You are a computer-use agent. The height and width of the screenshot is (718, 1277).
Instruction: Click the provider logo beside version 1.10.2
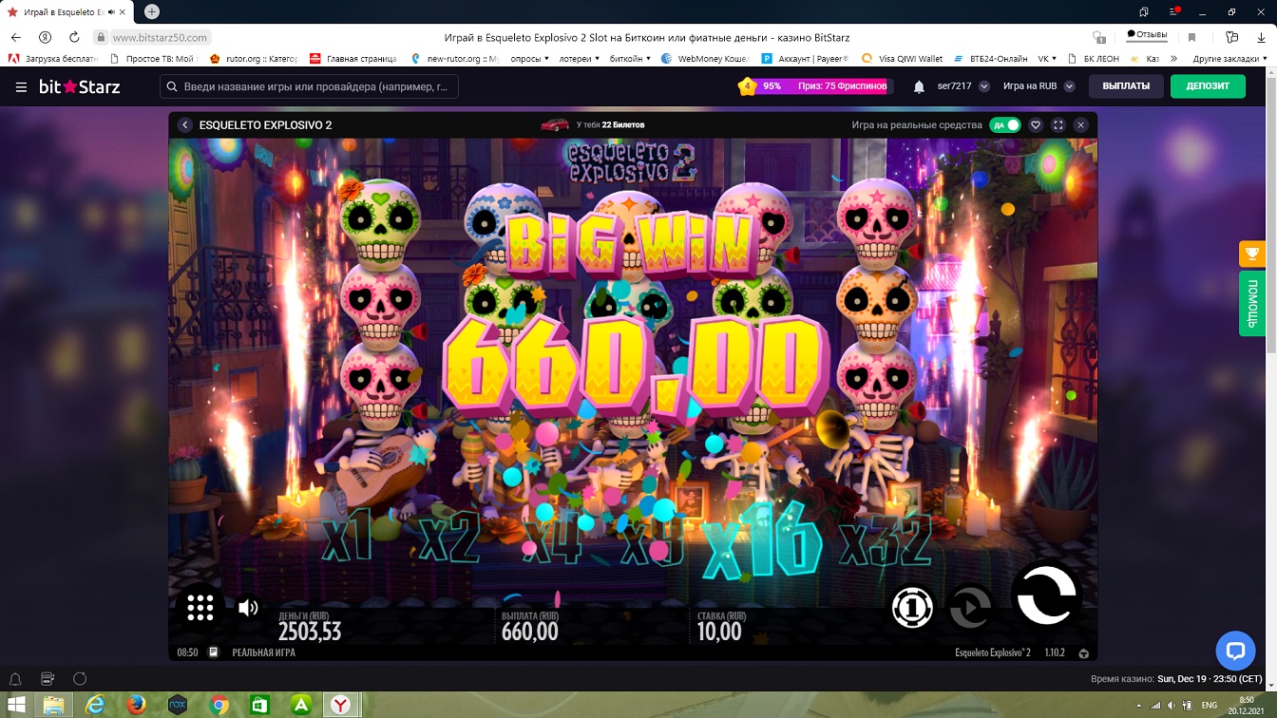1083,653
